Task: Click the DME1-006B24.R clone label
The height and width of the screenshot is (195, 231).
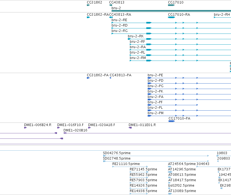Action: pos(38,125)
